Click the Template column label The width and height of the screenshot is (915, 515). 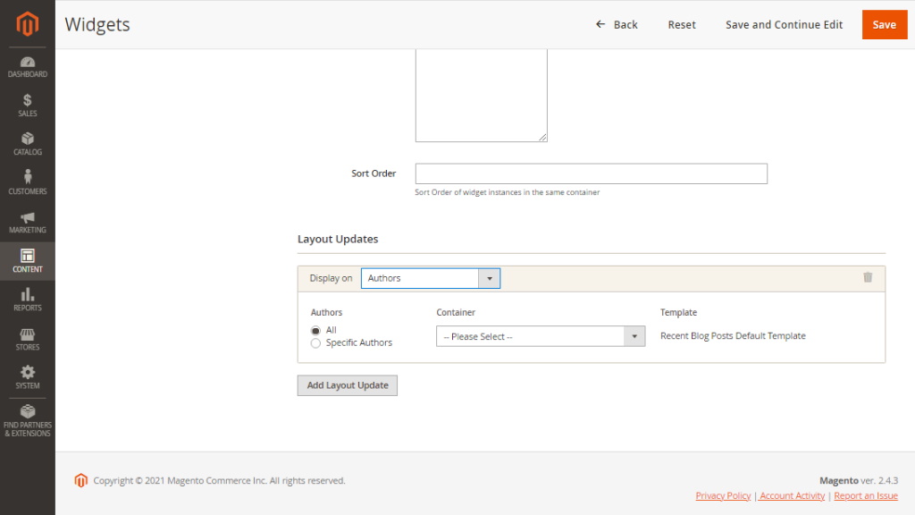679,312
